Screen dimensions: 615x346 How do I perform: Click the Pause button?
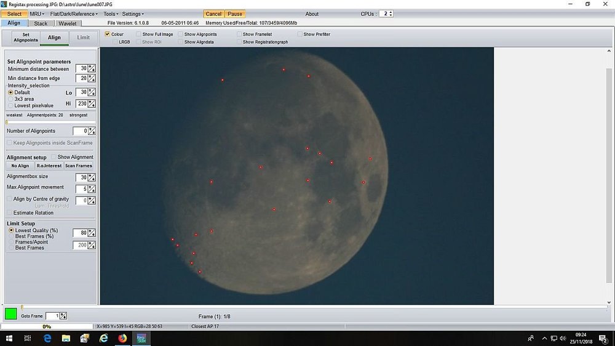click(x=235, y=14)
